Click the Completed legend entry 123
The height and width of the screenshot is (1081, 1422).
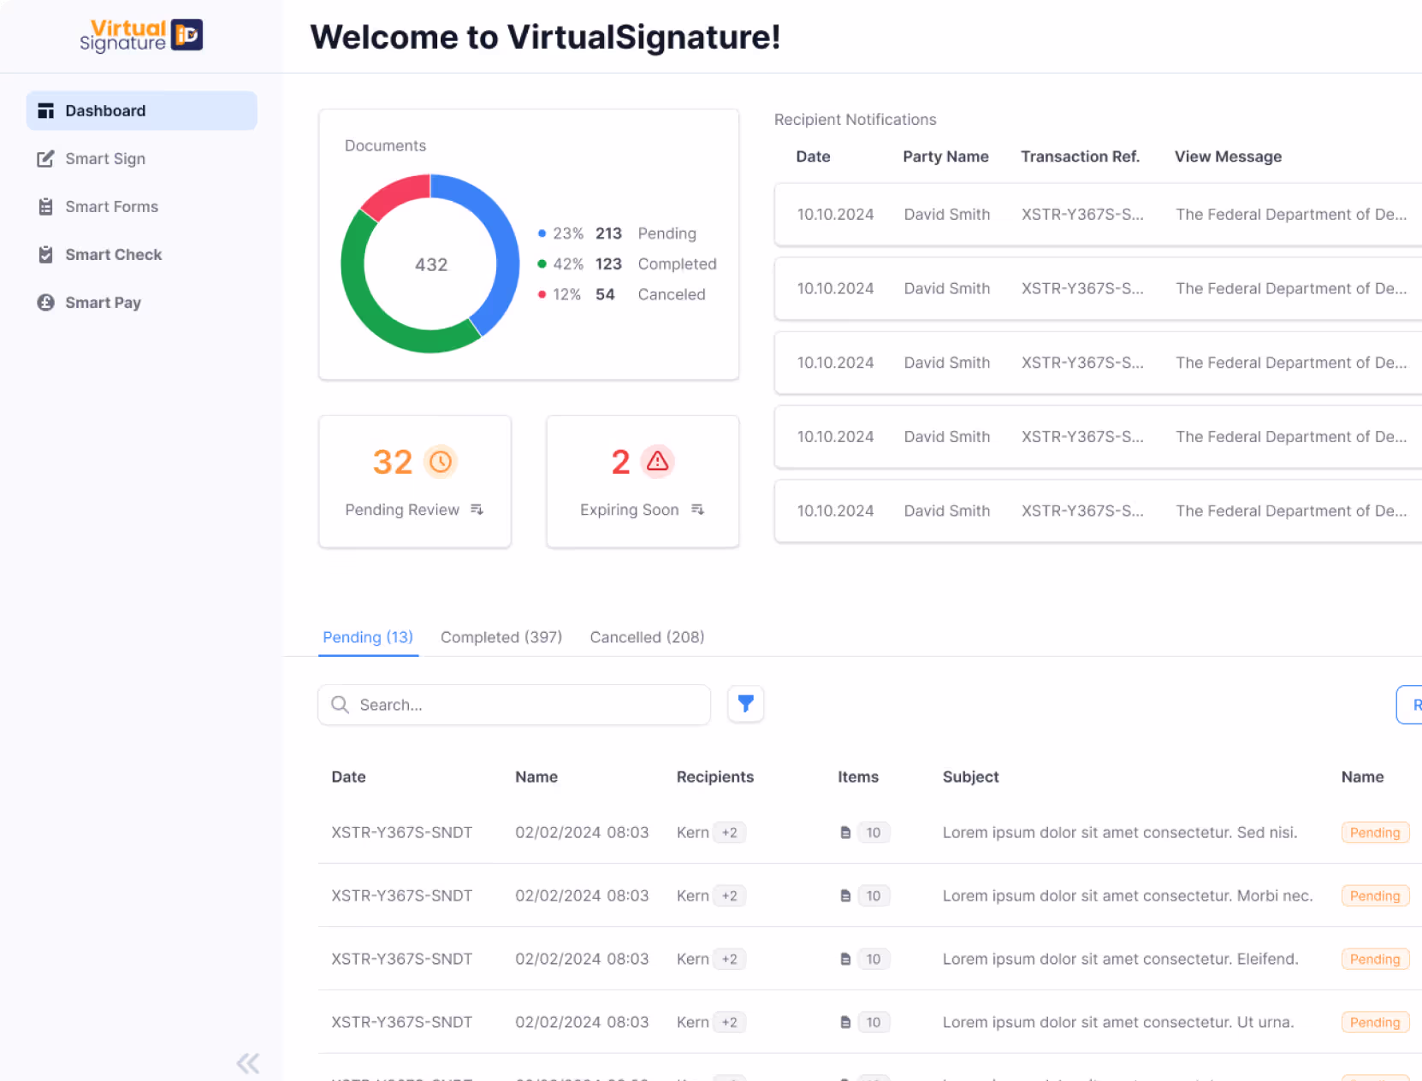click(x=627, y=264)
